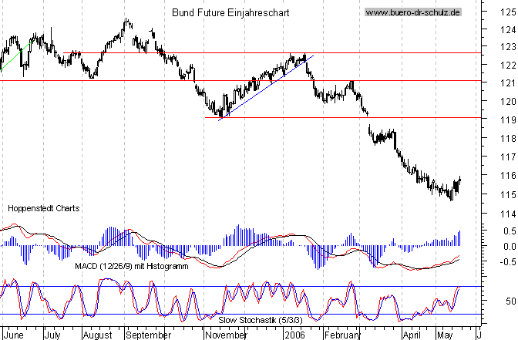Image resolution: width=518 pixels, height=340 pixels.
Task: Click price axis value 118
Action: [508, 139]
